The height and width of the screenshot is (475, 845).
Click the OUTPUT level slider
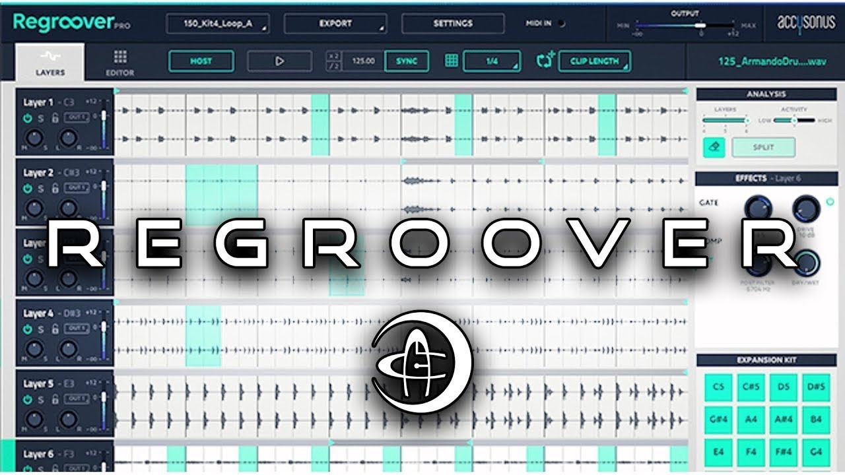[x=684, y=25]
